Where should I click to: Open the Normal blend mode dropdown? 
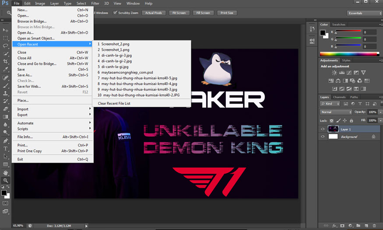click(x=336, y=112)
